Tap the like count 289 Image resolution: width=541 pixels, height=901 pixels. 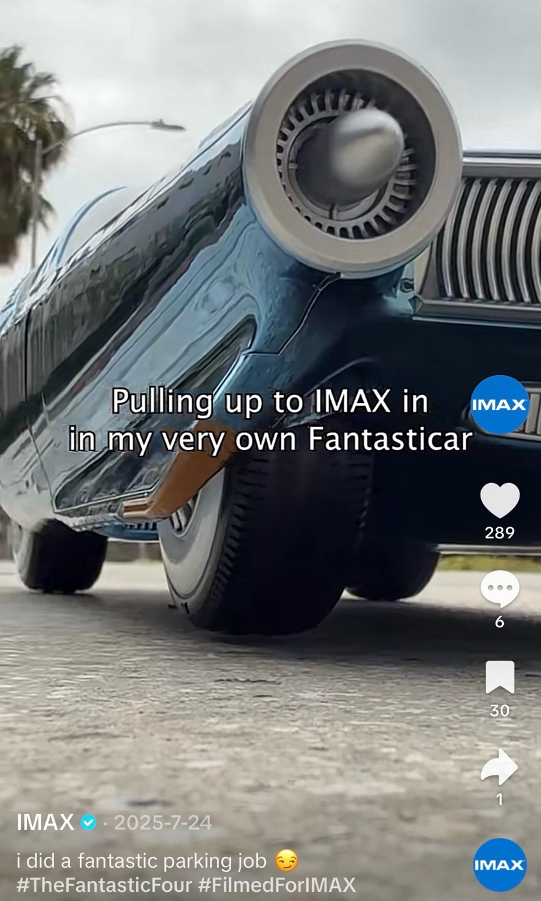(499, 533)
